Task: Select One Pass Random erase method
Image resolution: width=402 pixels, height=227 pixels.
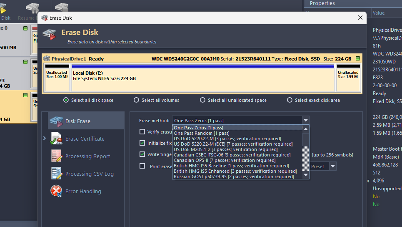Action: click(x=201, y=133)
